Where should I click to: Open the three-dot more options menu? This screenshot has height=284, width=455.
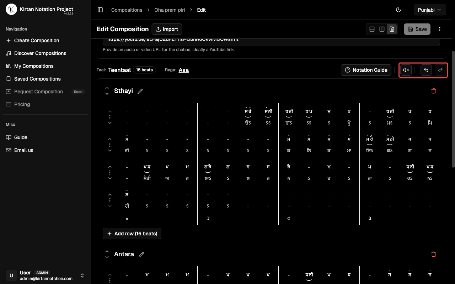click(x=440, y=29)
